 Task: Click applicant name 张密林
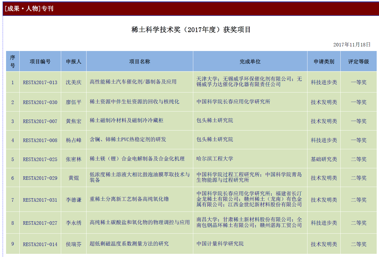point(74,159)
